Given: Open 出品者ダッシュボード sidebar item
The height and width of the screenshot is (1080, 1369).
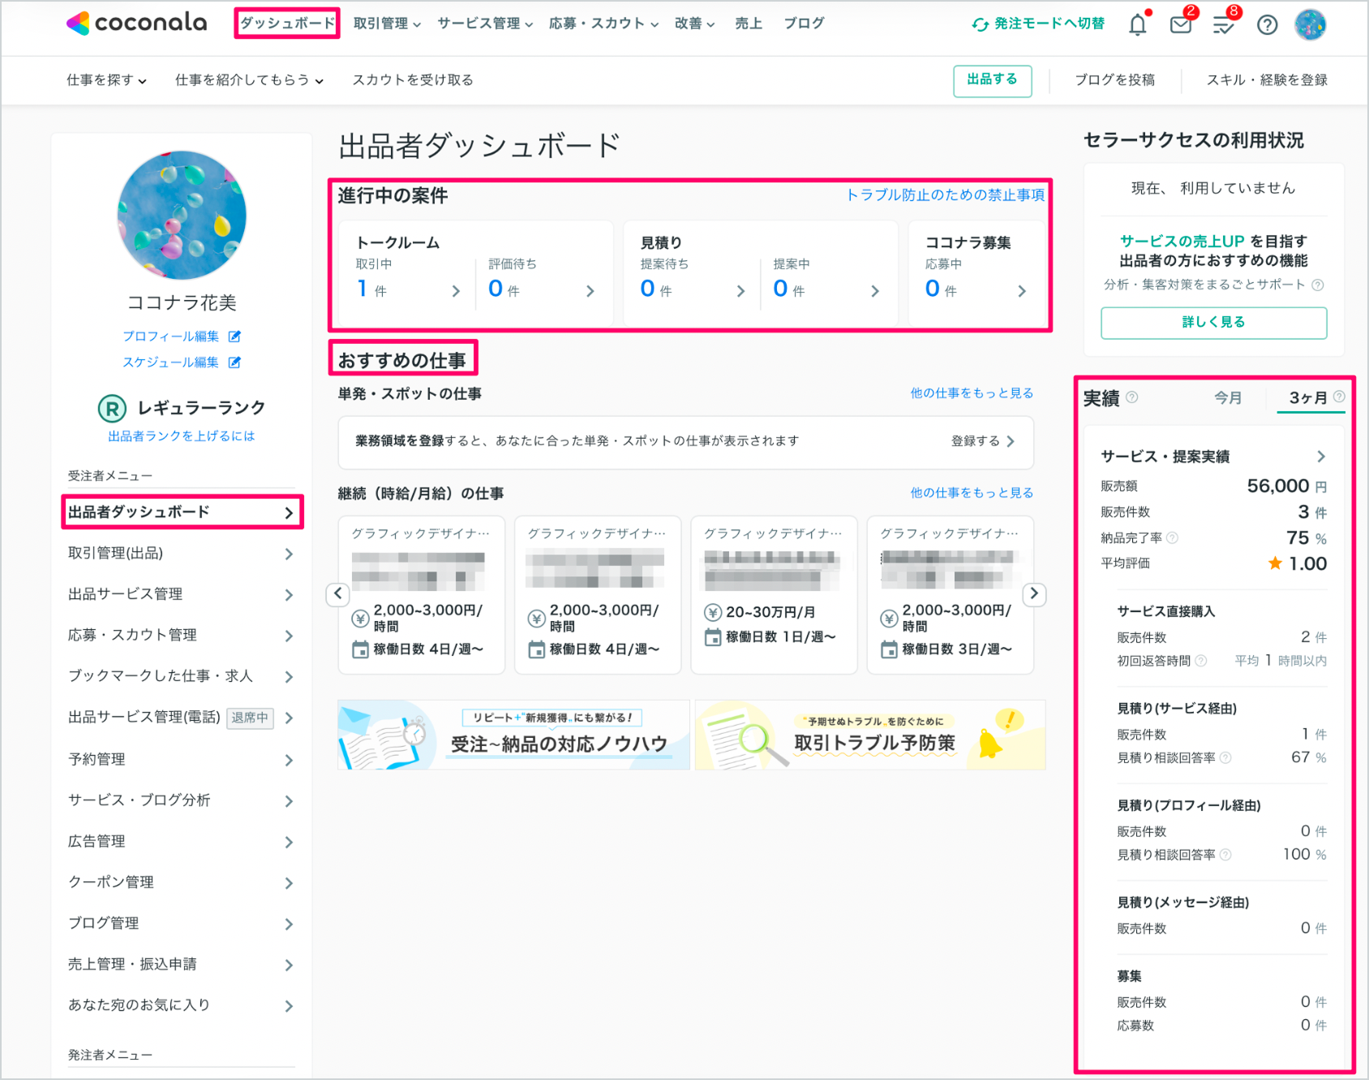Looking at the screenshot, I should [x=181, y=512].
